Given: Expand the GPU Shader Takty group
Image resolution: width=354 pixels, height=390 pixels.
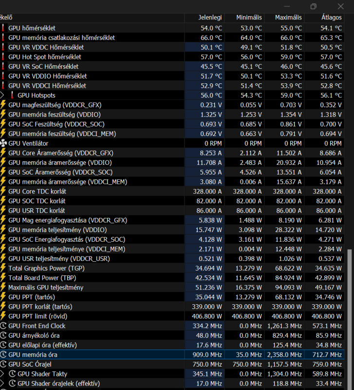Looking at the screenshot, I should [2, 374].
